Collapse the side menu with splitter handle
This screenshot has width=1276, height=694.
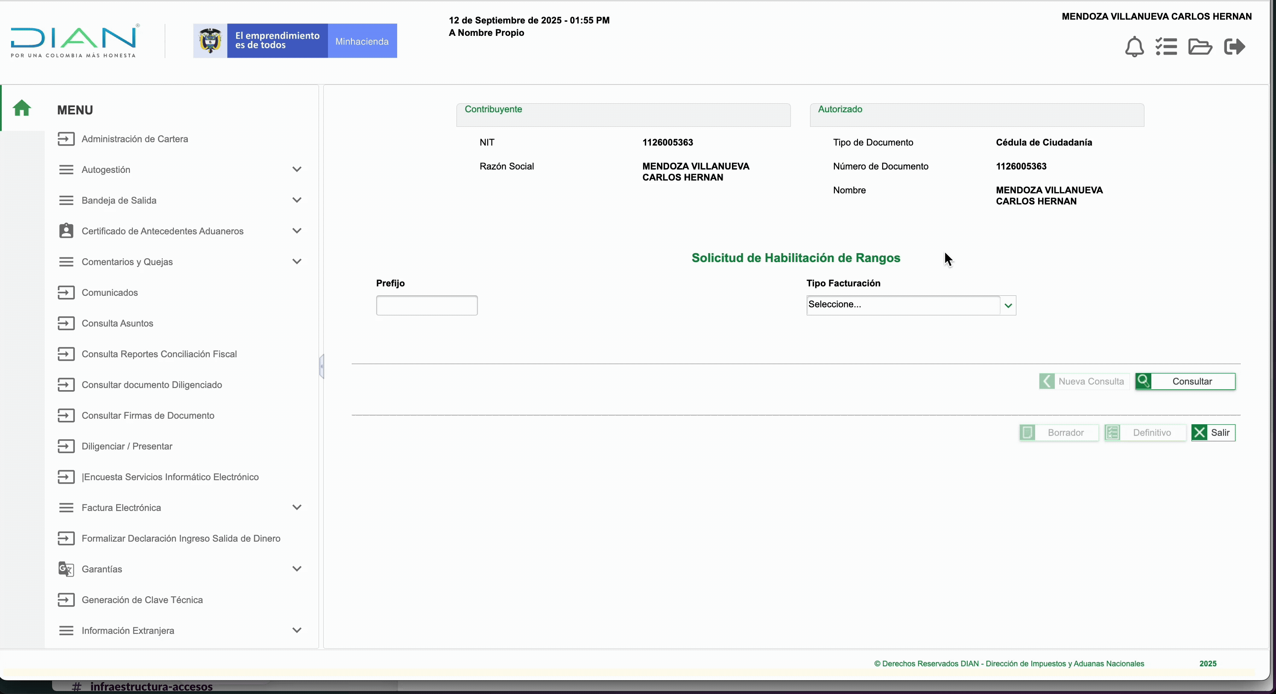[322, 367]
